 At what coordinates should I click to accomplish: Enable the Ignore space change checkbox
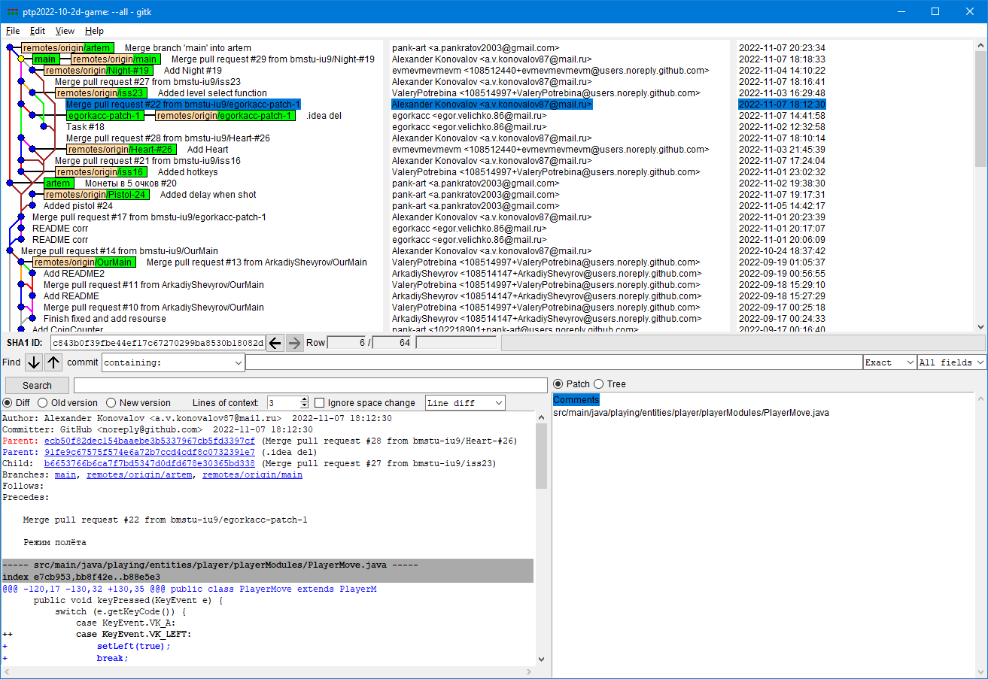click(x=320, y=402)
